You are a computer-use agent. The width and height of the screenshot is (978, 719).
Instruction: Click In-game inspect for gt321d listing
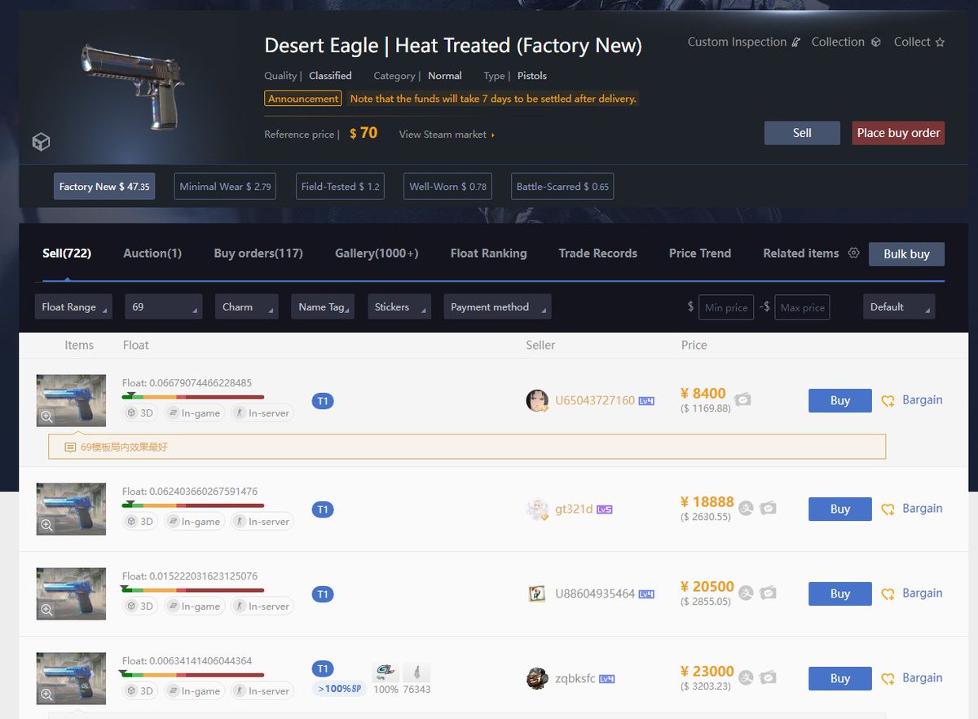pos(194,522)
